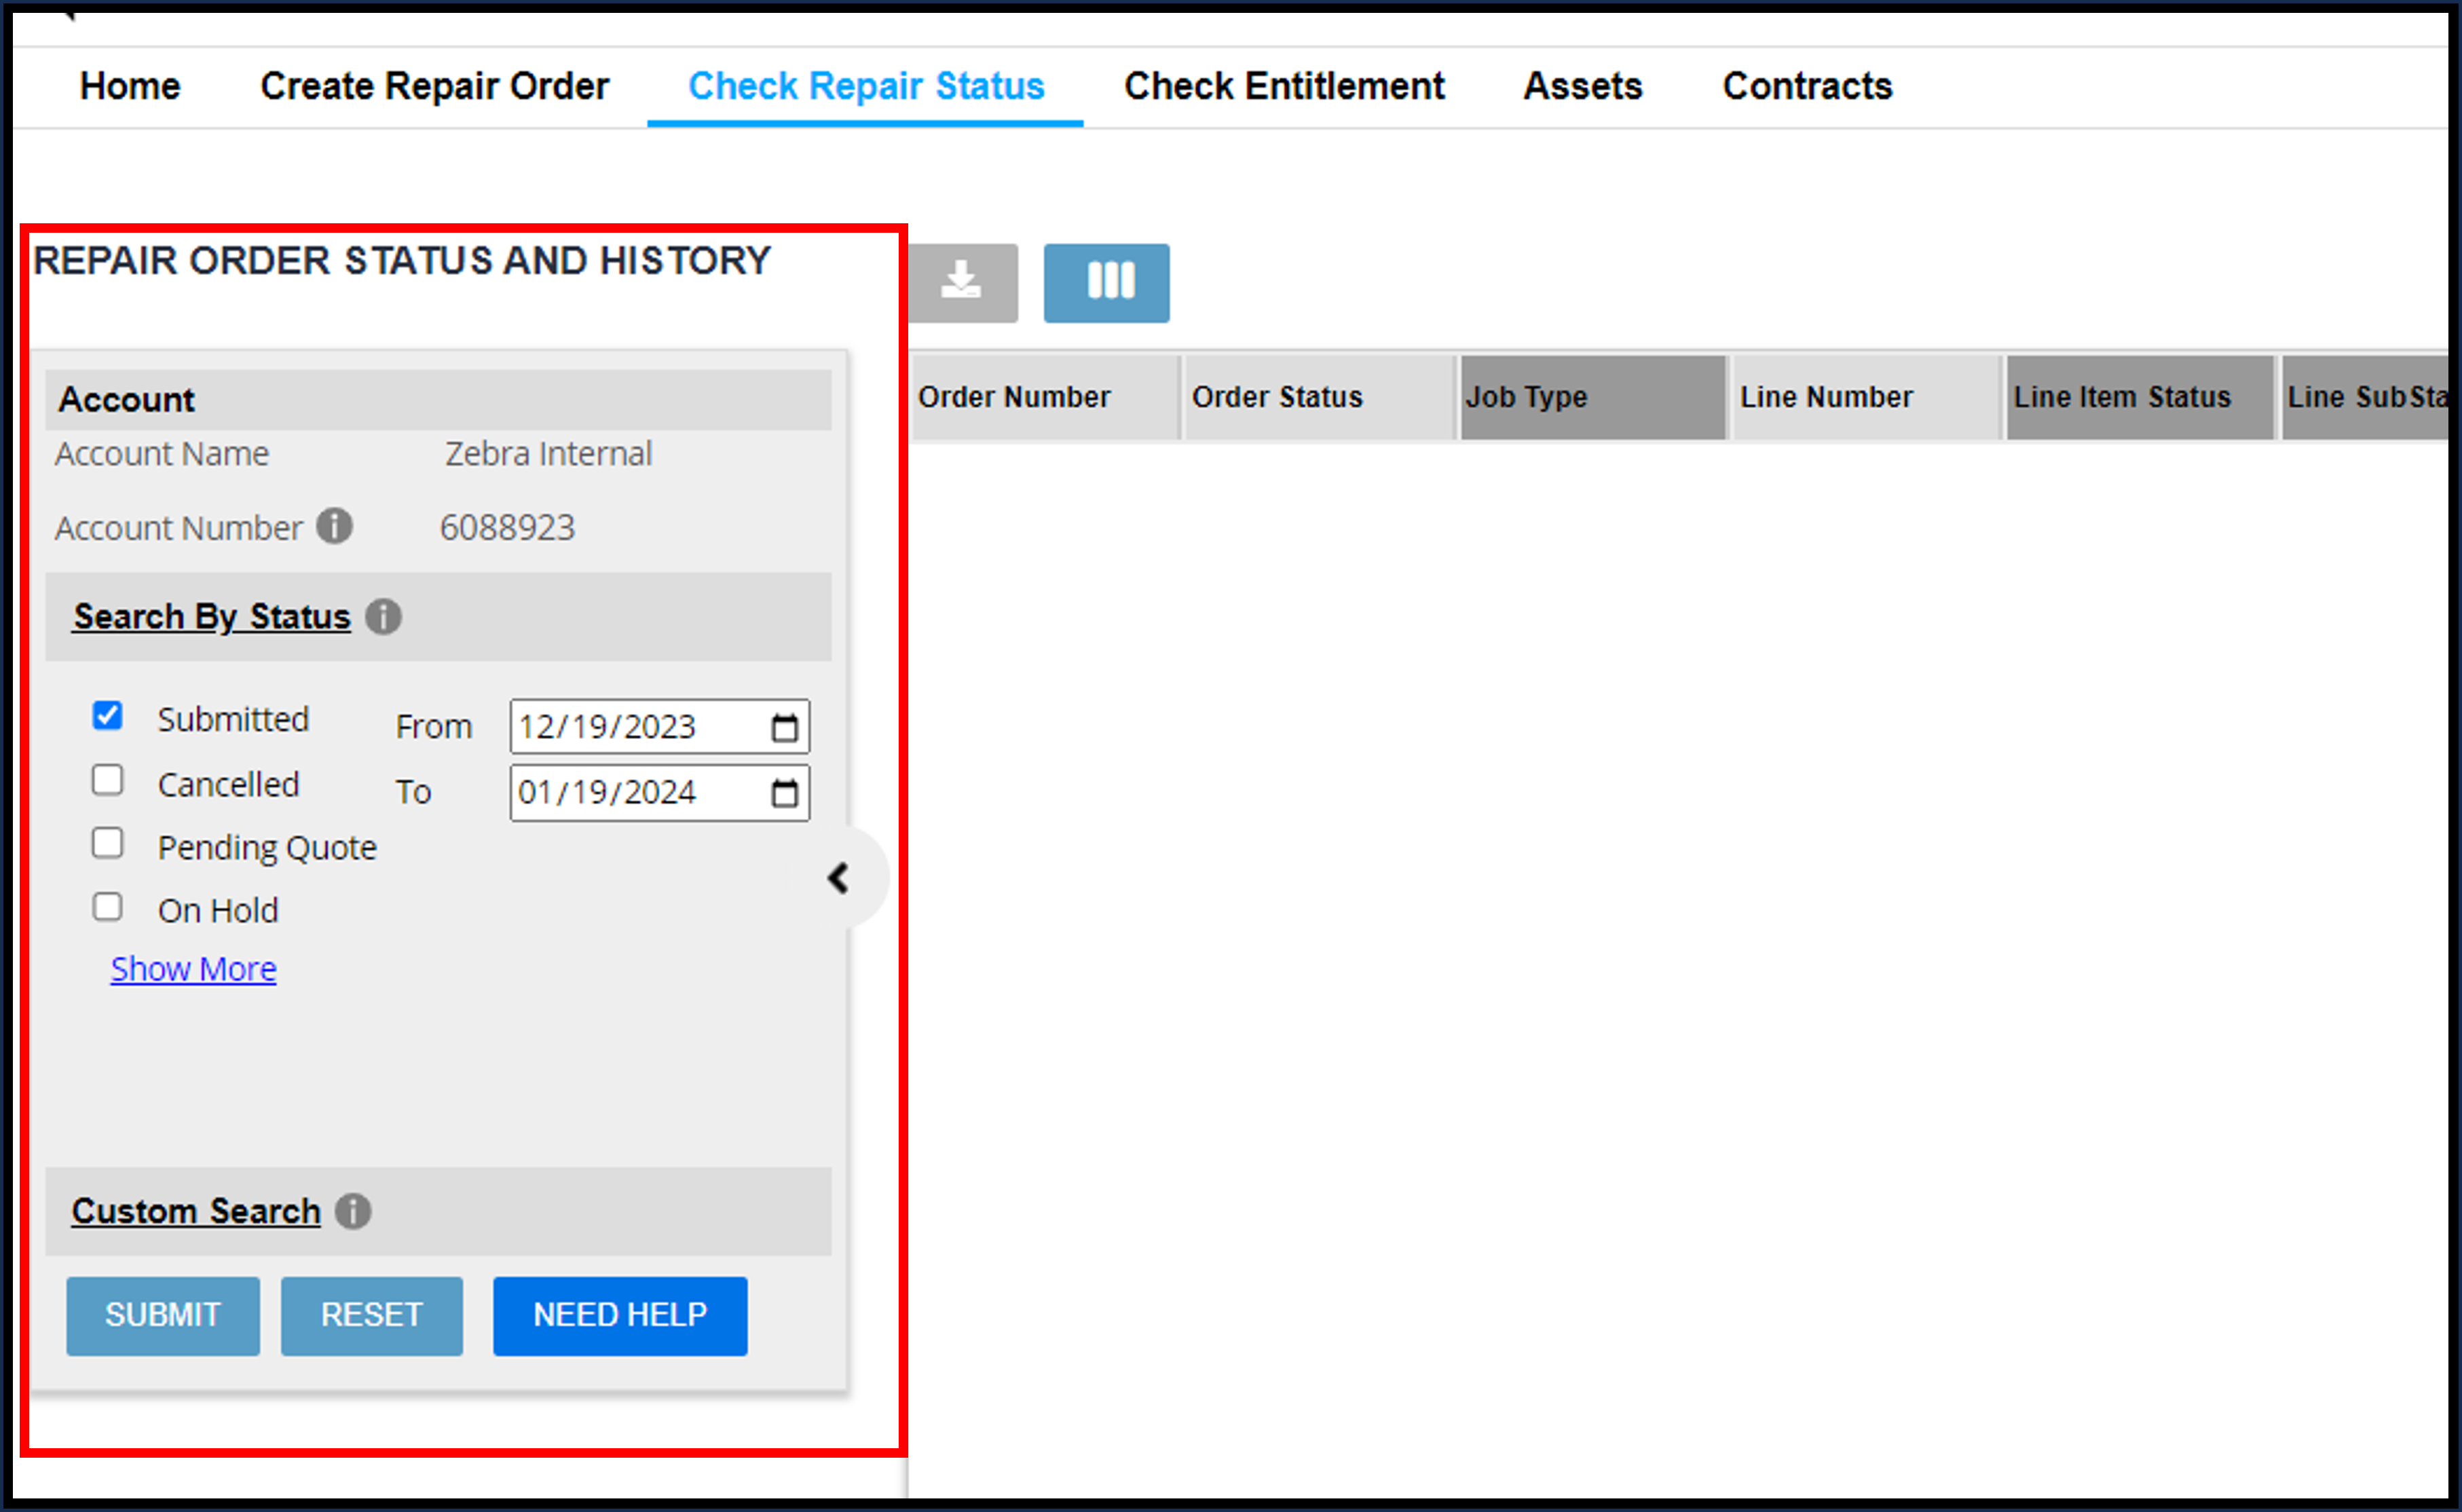Click the REPAIR ORDER STATUS AND HISTORY heading
This screenshot has width=2462, height=1512.
click(402, 261)
